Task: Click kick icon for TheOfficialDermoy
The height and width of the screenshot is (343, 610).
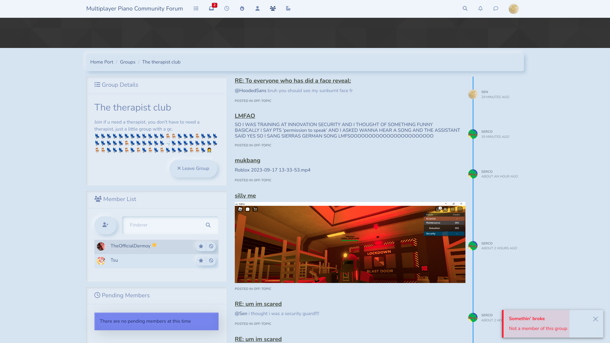Action: pos(211,246)
